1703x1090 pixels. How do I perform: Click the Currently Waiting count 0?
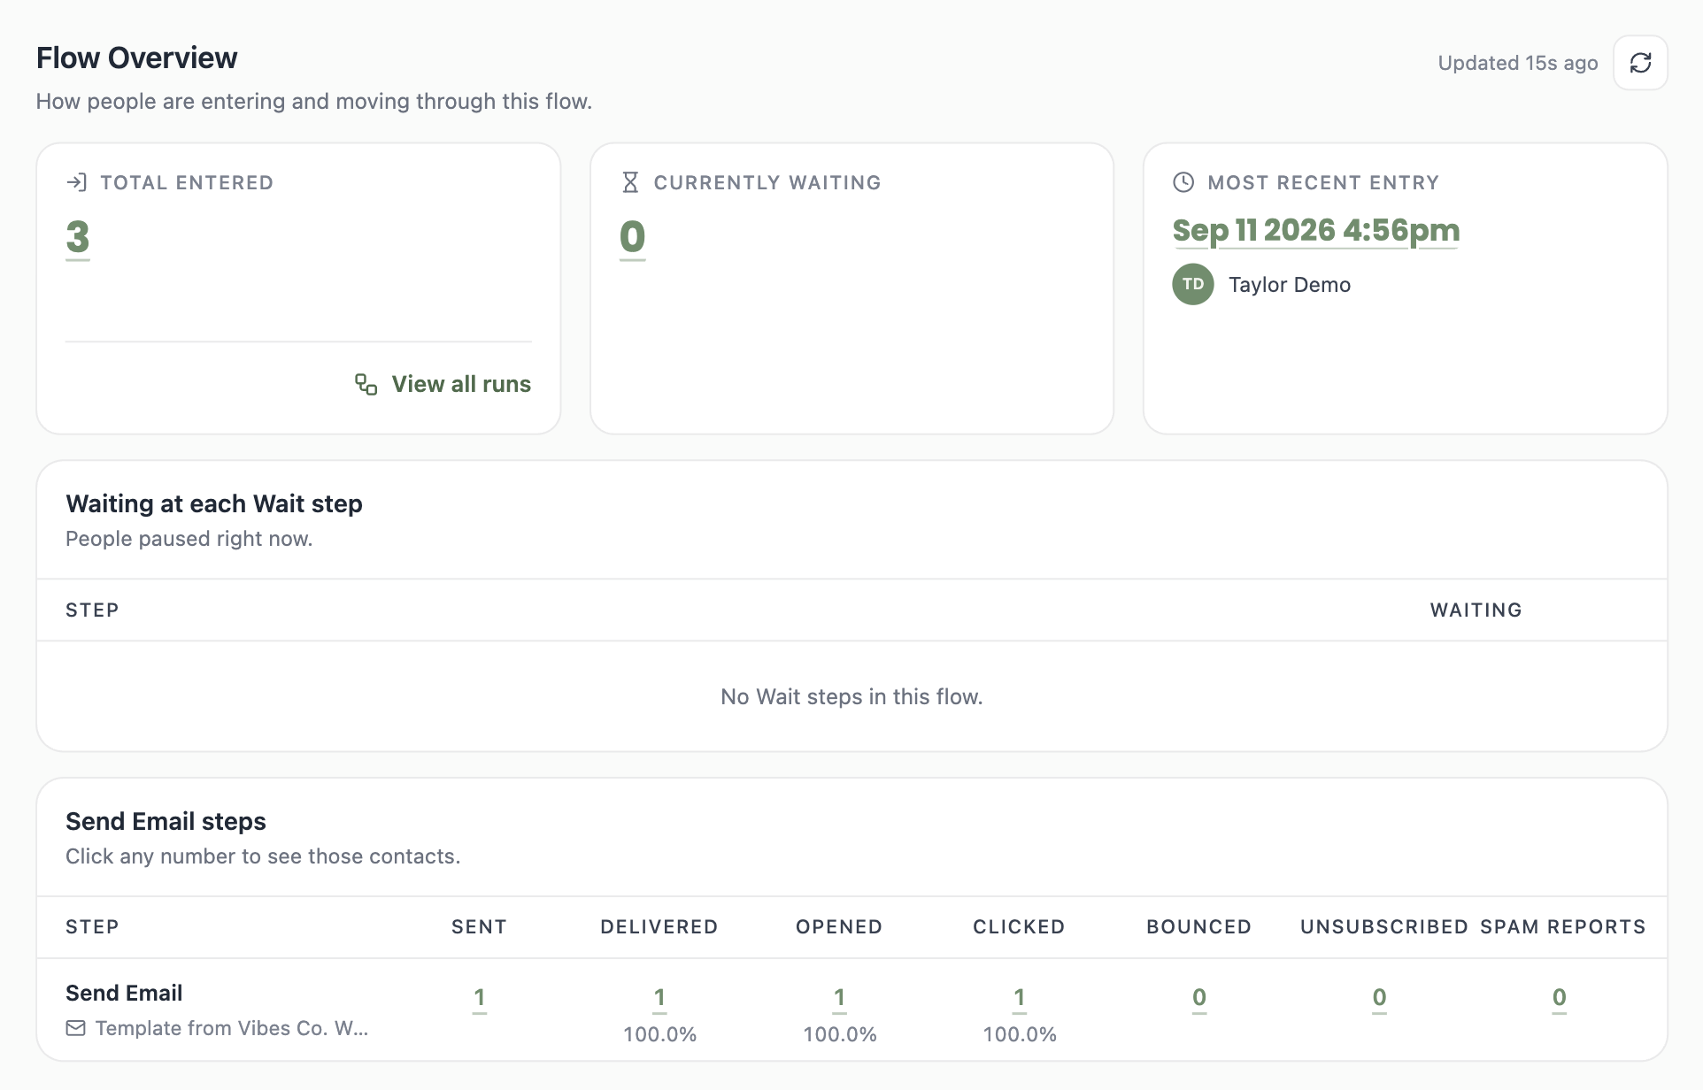click(x=632, y=237)
